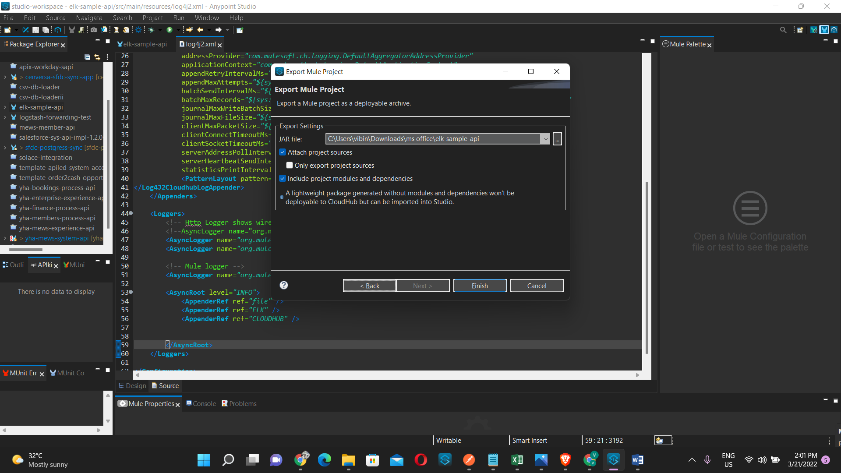Click the Finish button

pos(480,285)
